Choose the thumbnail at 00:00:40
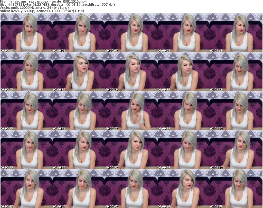This screenshot has width=263, height=208. coord(236,150)
